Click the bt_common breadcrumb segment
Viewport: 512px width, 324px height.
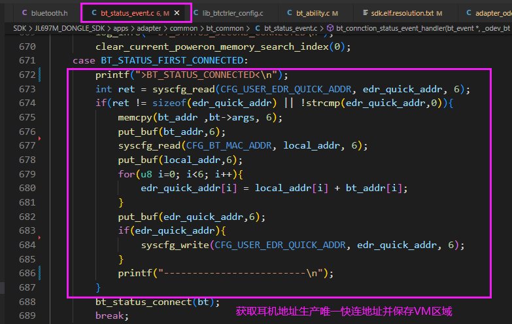(x=225, y=28)
